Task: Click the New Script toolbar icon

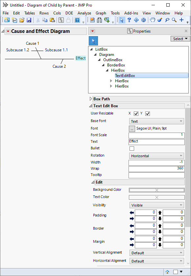Action: (14, 20)
